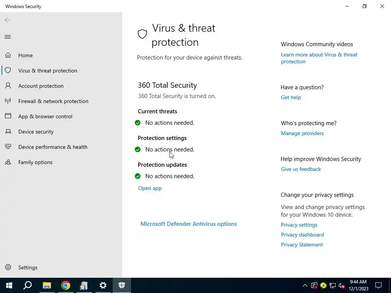Click '360 Total Security is turned on.' text

[177, 96]
